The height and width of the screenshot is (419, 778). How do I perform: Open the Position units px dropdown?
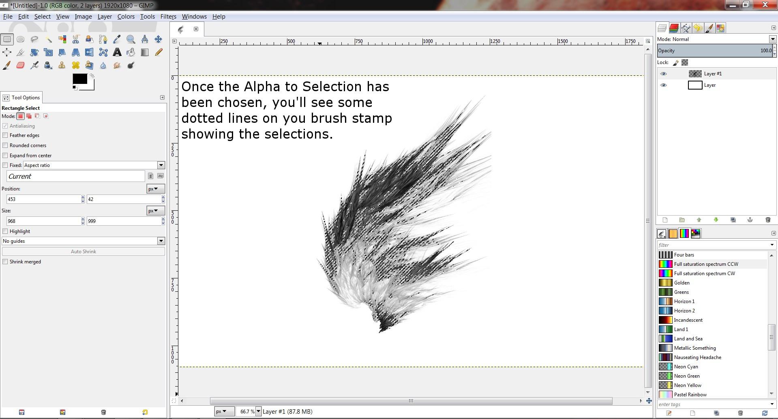pos(156,189)
